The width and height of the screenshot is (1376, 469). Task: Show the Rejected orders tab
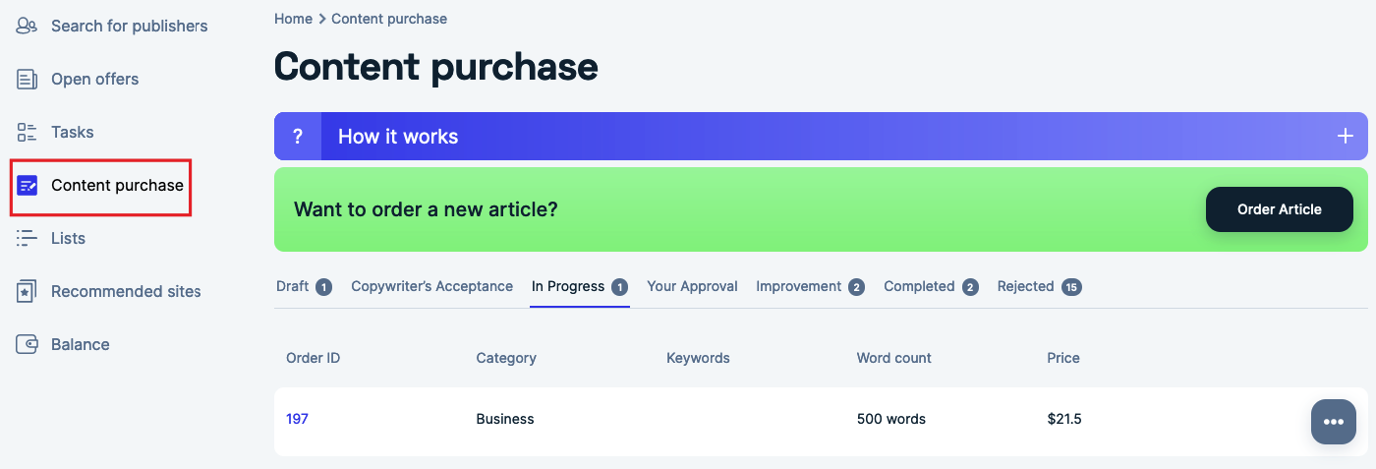[x=1039, y=286]
